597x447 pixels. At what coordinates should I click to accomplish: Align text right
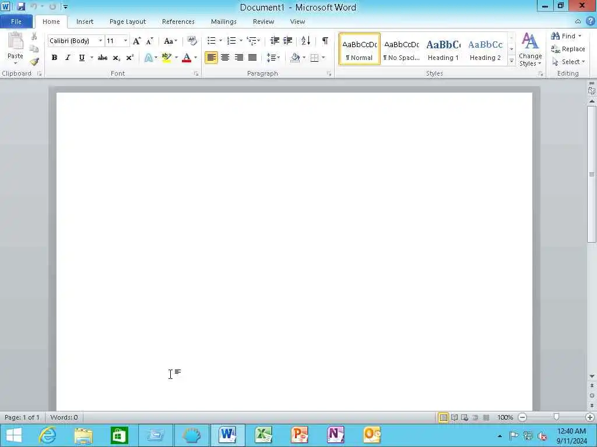tap(238, 58)
